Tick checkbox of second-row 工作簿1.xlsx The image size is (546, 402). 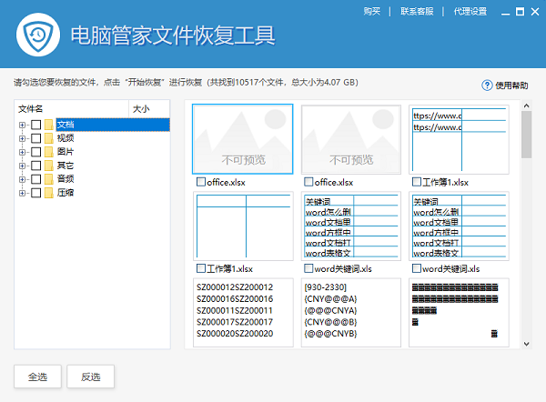click(x=201, y=268)
